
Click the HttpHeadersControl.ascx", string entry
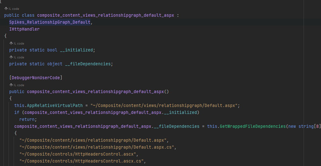coord(79,154)
